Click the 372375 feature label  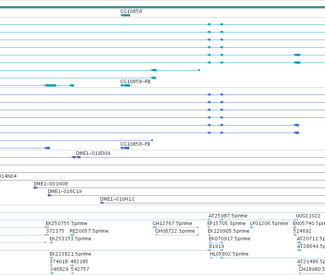point(55,231)
